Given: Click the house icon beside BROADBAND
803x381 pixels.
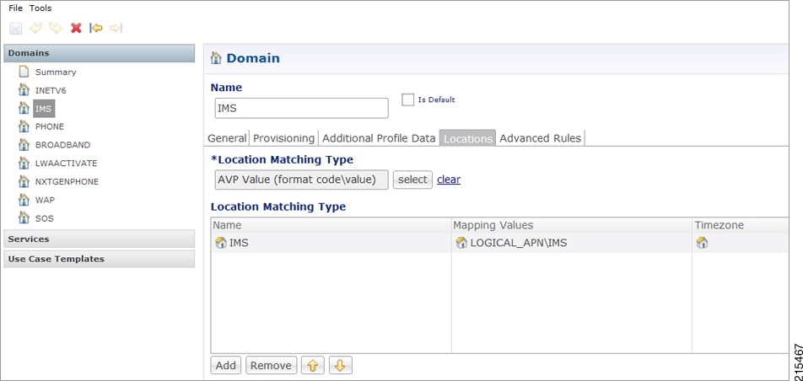Looking at the screenshot, I should click(x=24, y=144).
